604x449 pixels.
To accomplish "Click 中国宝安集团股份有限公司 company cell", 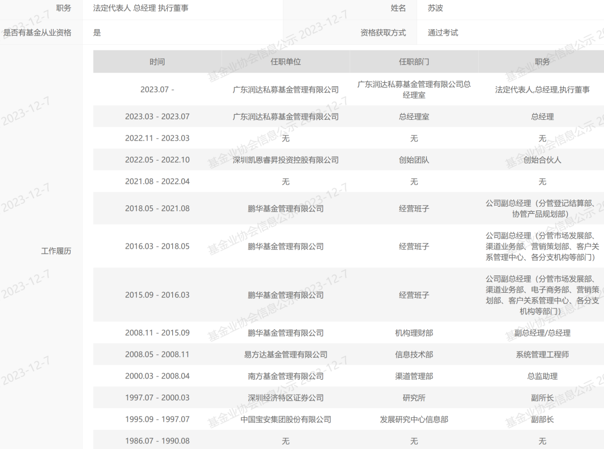I will (x=285, y=419).
